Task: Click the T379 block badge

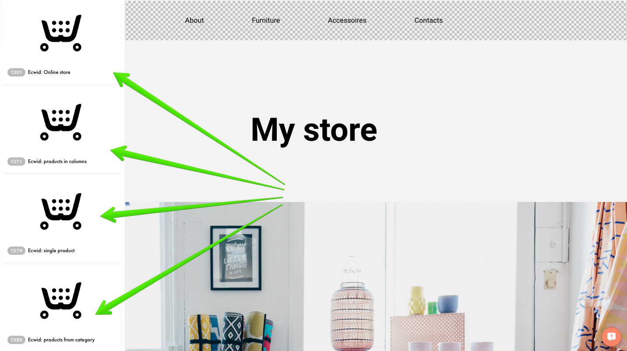Action: (16, 250)
